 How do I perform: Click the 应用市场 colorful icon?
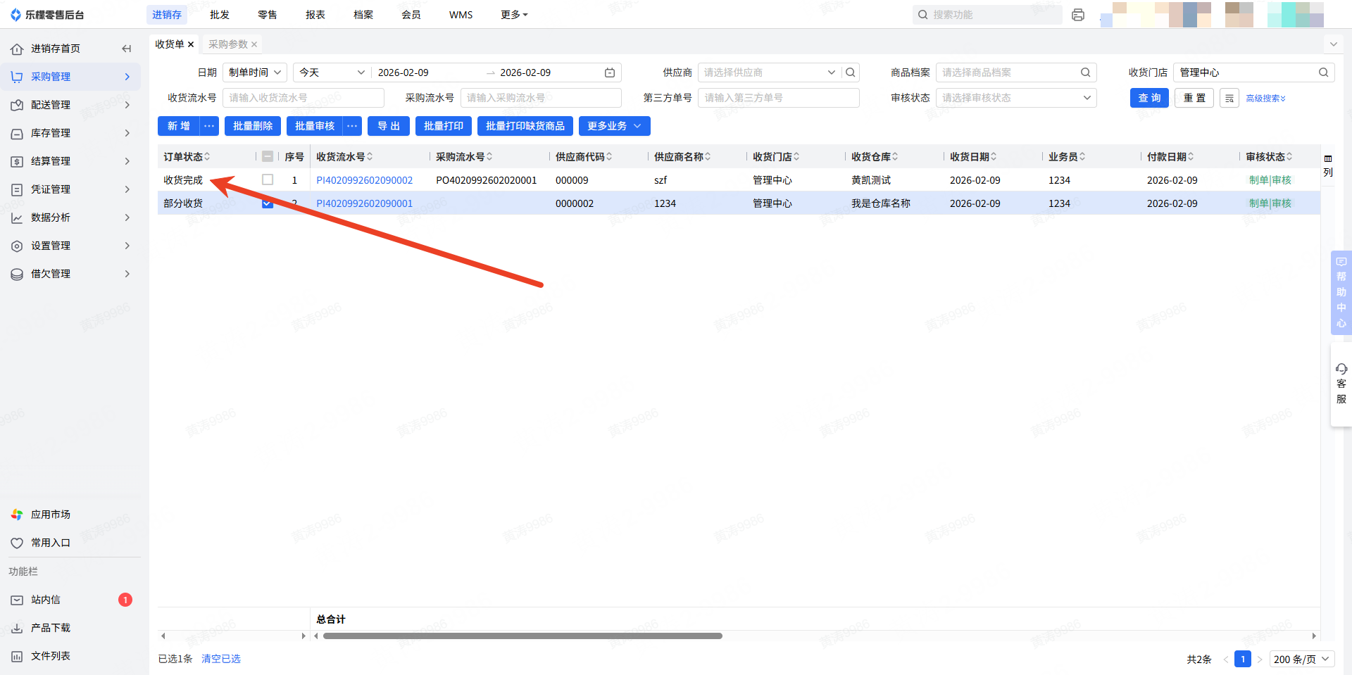[x=17, y=515]
